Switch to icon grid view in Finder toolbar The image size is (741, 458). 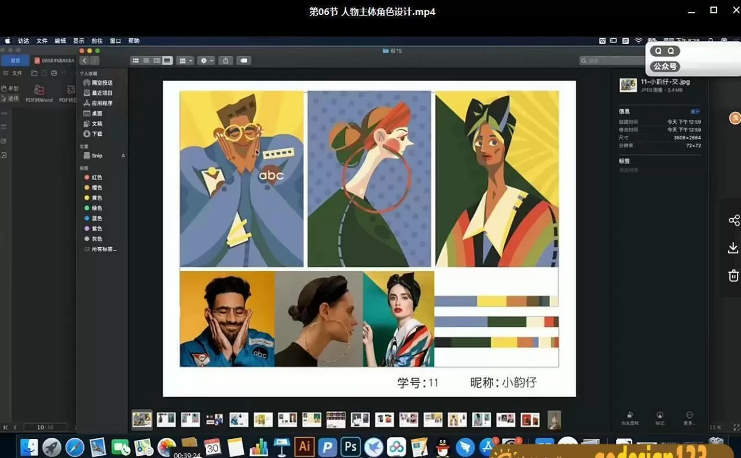pos(135,60)
